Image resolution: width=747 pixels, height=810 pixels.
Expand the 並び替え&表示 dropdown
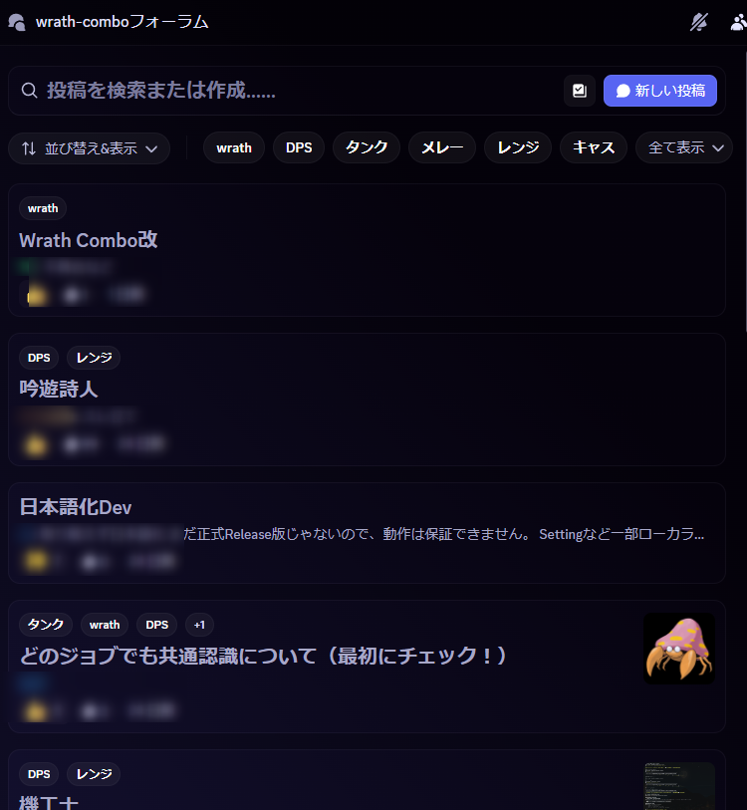tap(89, 148)
